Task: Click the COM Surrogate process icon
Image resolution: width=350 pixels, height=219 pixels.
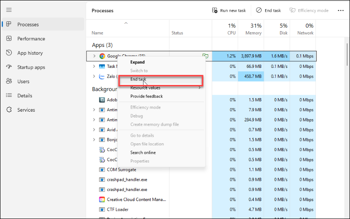Action: tap(102, 170)
